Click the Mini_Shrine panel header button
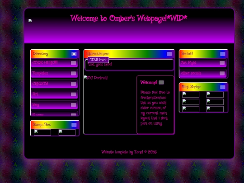The width and height of the screenshot is (244, 183). [223, 87]
